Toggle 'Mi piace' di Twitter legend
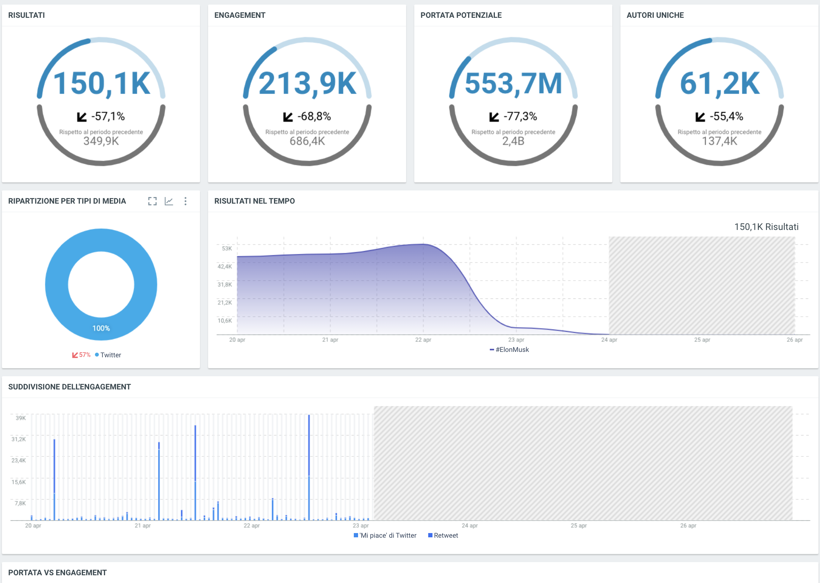 pyautogui.click(x=385, y=535)
